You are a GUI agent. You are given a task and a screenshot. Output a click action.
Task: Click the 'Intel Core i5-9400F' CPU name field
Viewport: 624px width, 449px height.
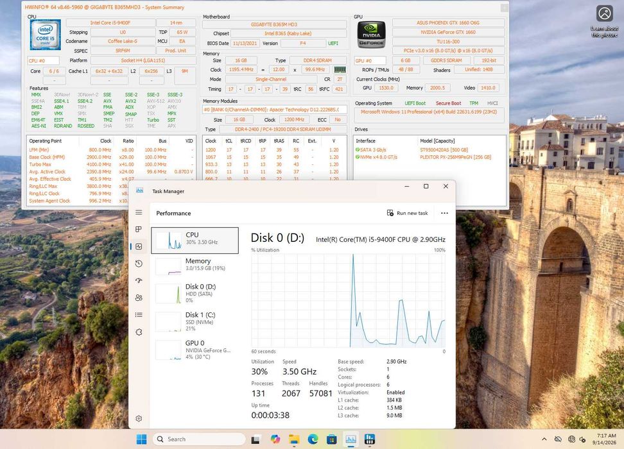(110, 22)
